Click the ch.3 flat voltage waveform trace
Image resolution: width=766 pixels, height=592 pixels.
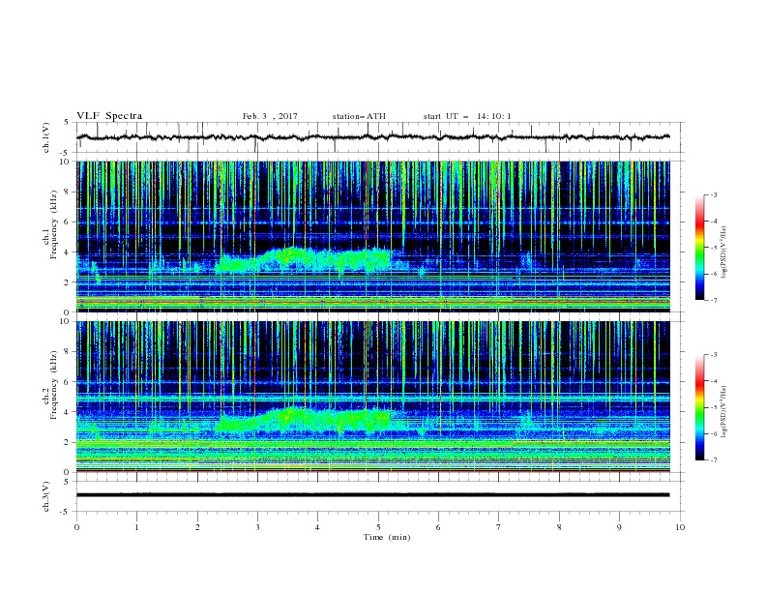(372, 495)
